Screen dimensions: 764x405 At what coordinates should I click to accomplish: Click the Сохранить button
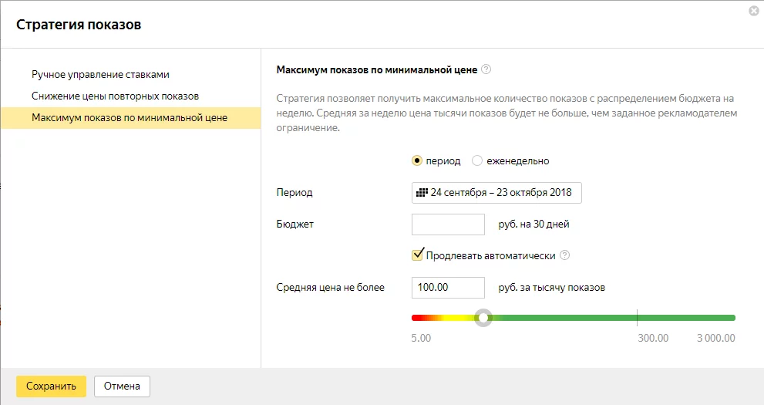pyautogui.click(x=51, y=386)
